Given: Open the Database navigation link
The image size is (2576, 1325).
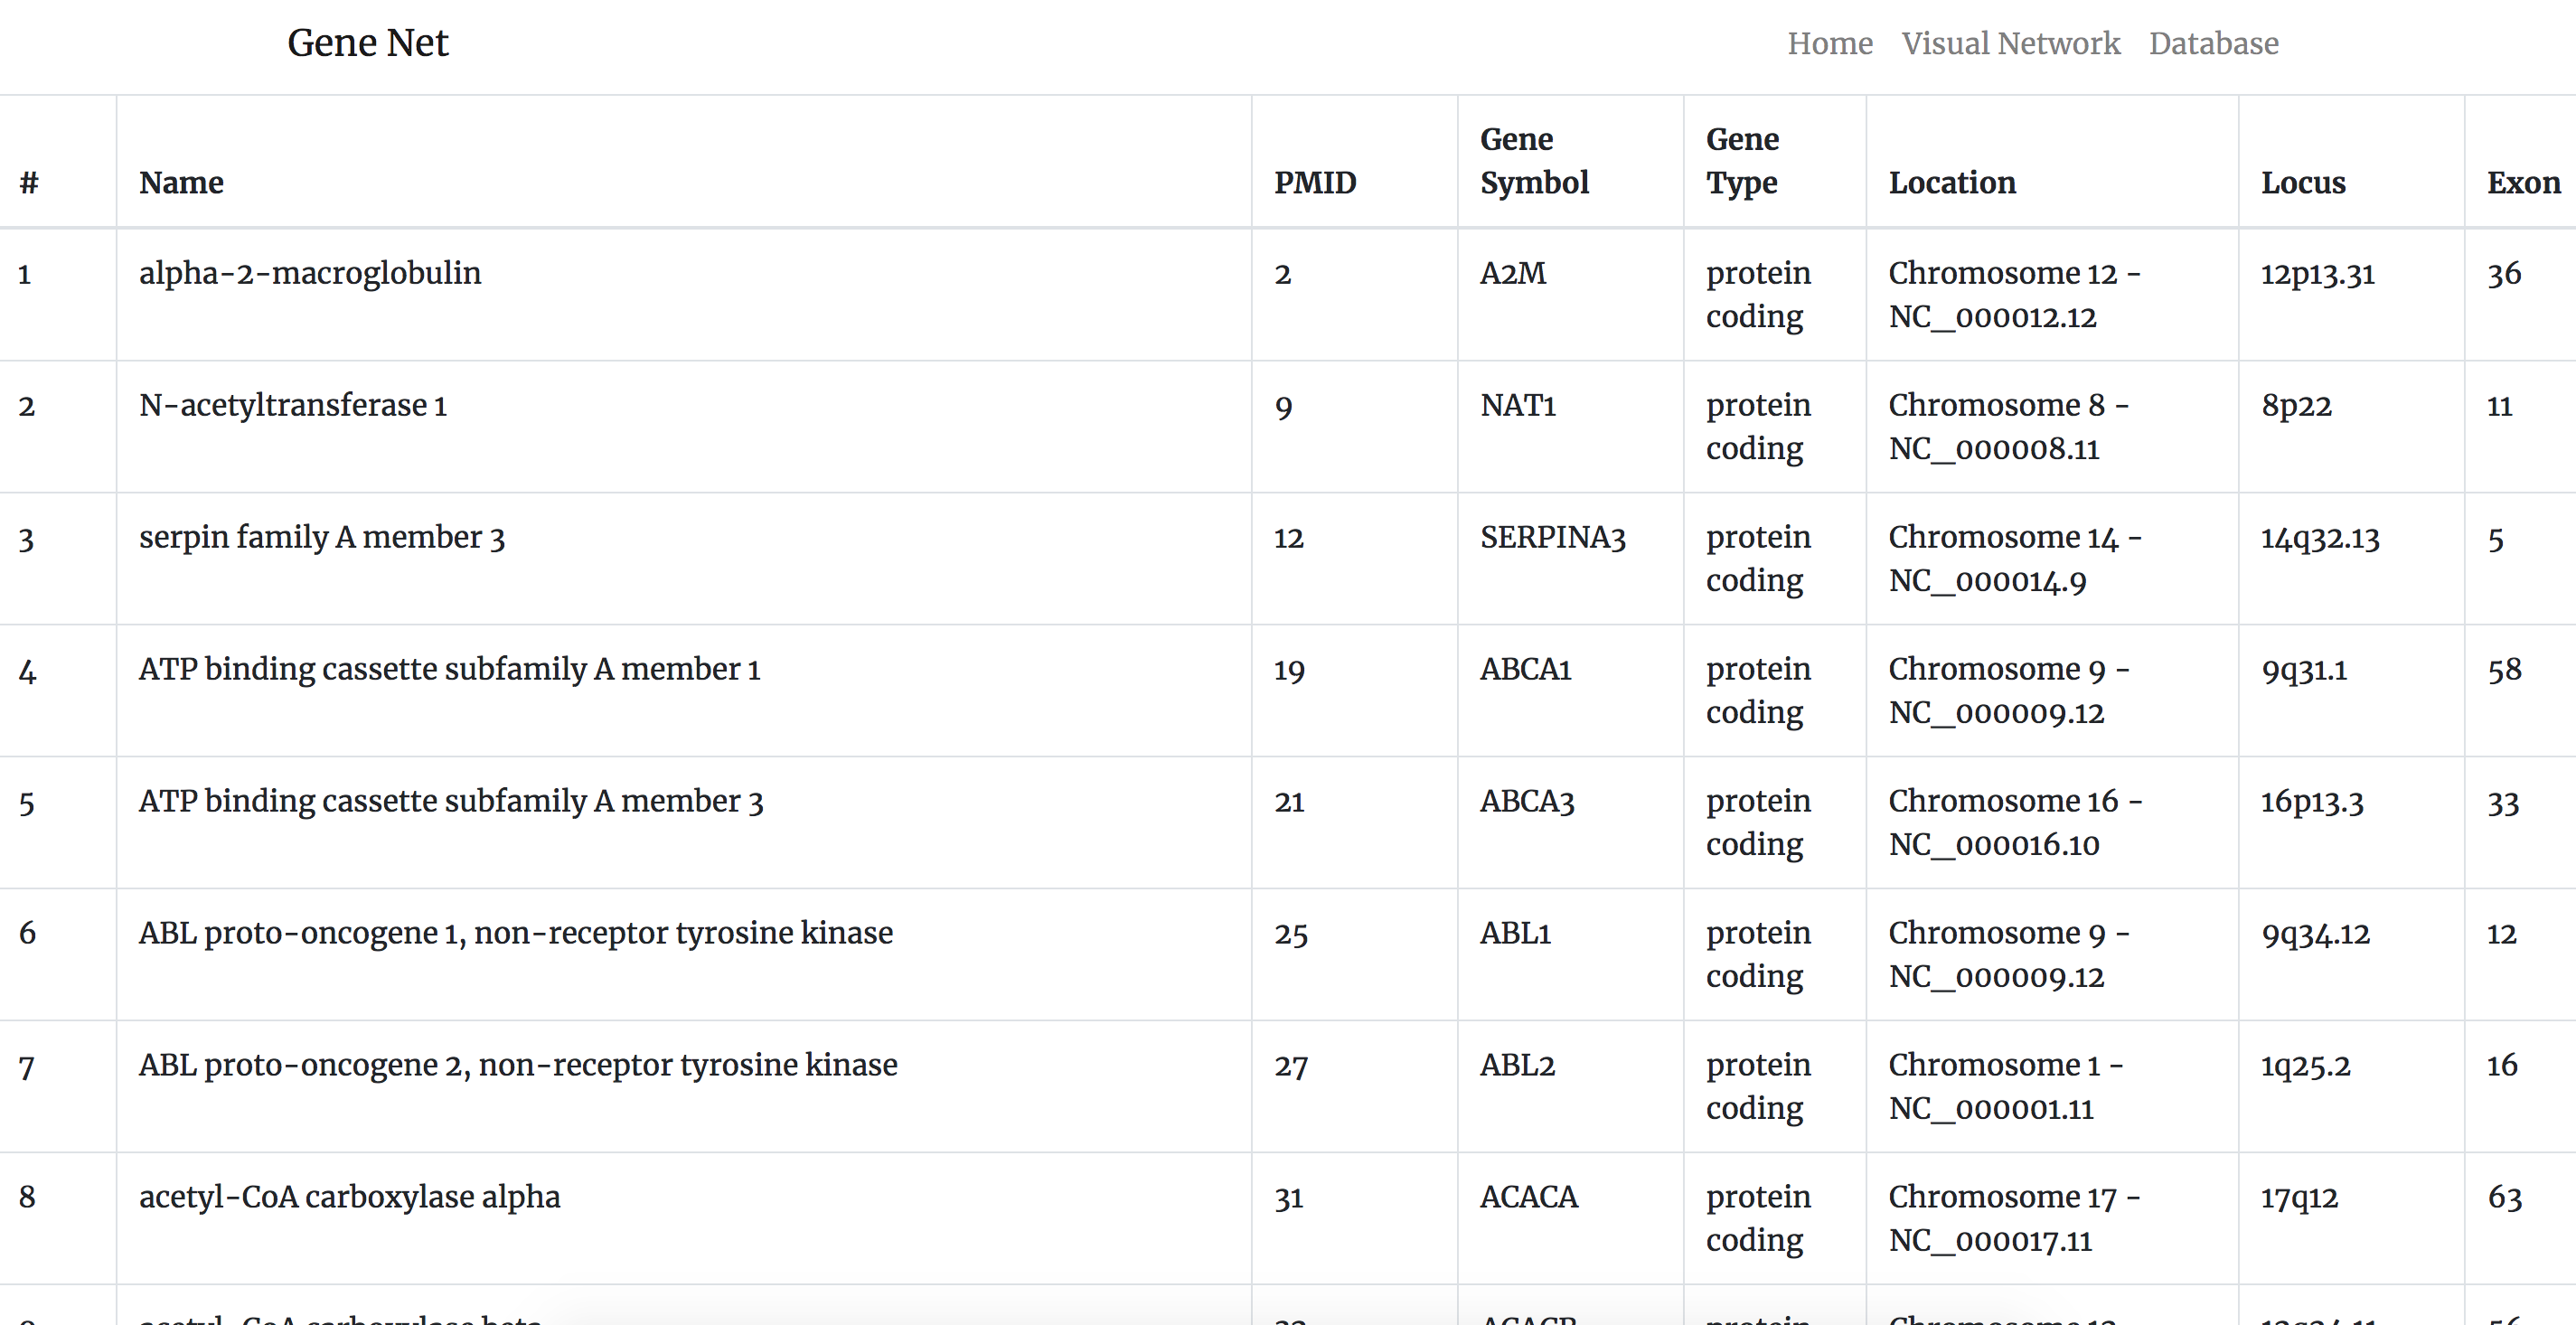Looking at the screenshot, I should 2213,43.
